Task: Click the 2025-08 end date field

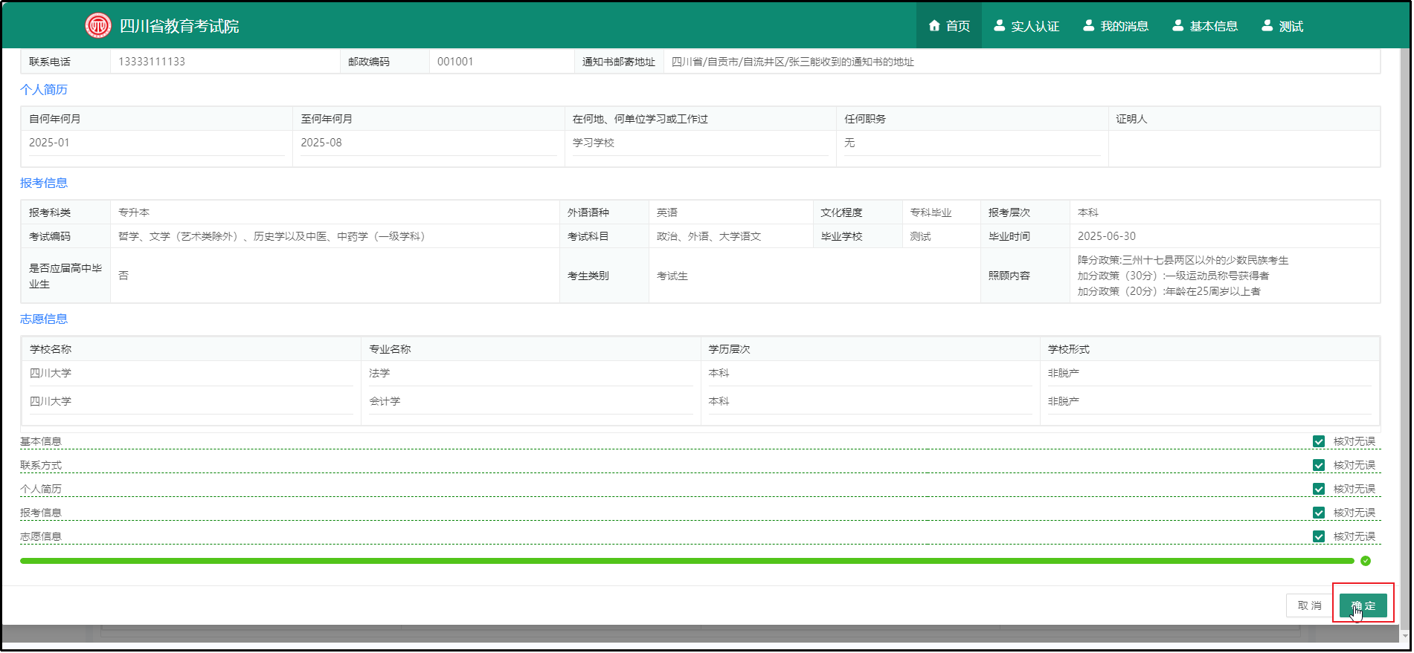Action: click(x=428, y=143)
